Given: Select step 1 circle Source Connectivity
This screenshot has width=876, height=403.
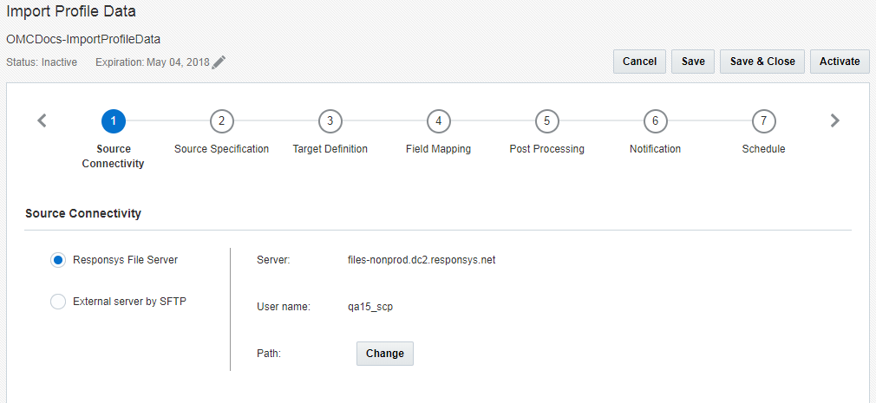Looking at the screenshot, I should coord(114,120).
